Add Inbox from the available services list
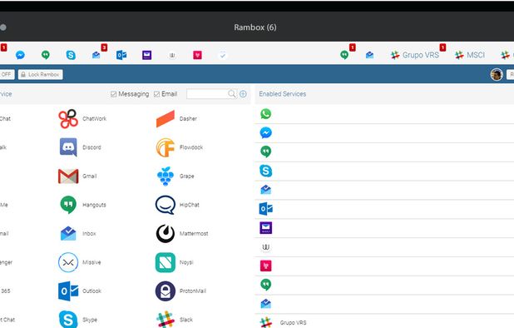 tap(78, 234)
